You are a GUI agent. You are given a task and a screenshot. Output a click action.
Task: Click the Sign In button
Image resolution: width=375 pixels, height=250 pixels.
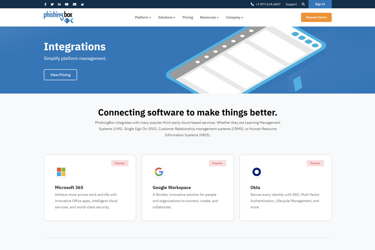click(320, 4)
